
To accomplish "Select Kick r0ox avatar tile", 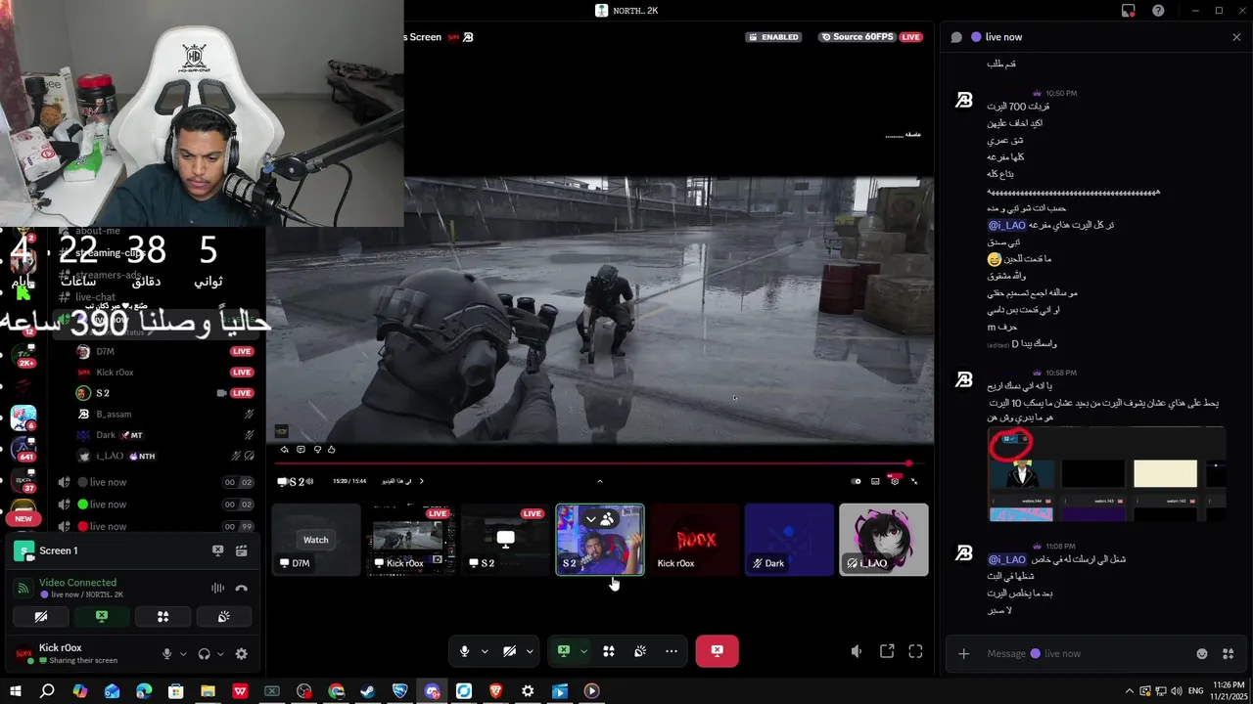I will pos(694,540).
